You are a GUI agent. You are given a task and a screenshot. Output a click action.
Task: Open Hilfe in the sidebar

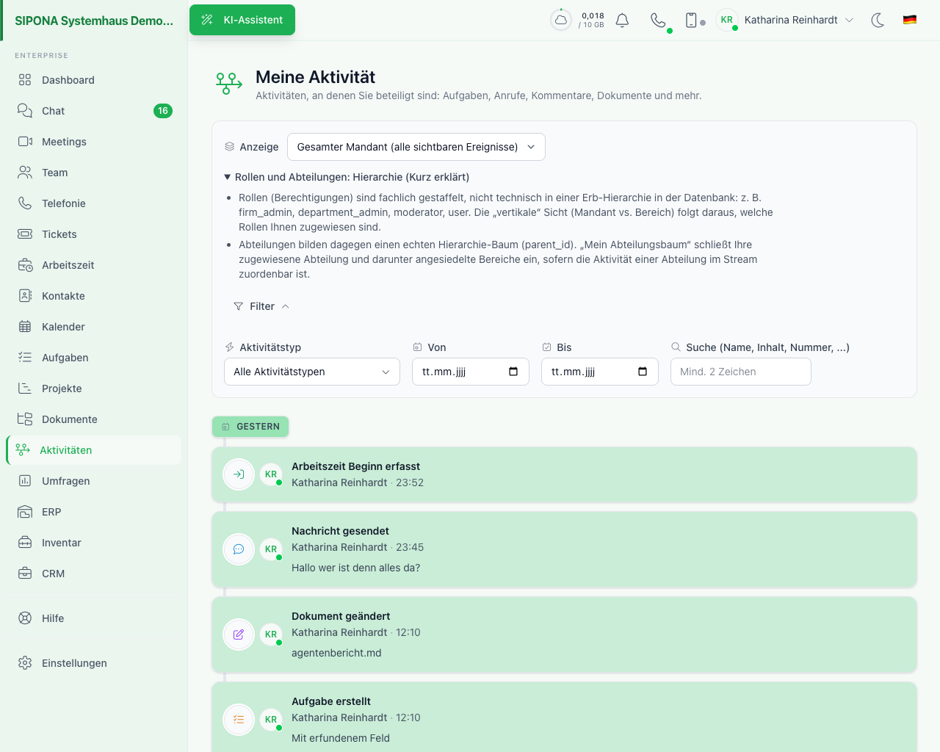94,618
